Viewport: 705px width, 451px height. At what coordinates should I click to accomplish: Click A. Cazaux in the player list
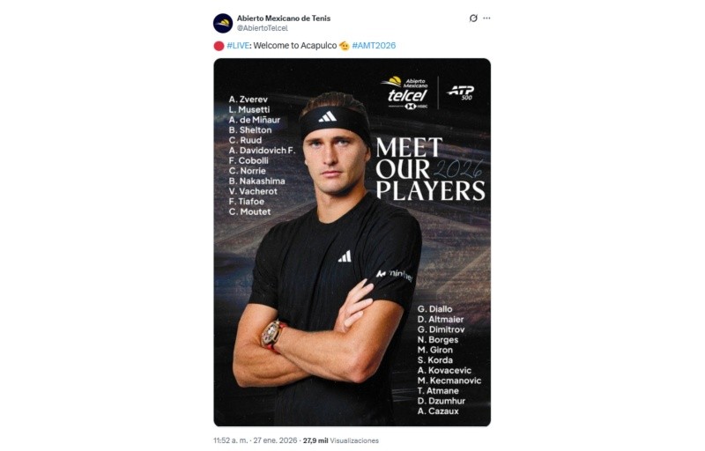coord(438,411)
